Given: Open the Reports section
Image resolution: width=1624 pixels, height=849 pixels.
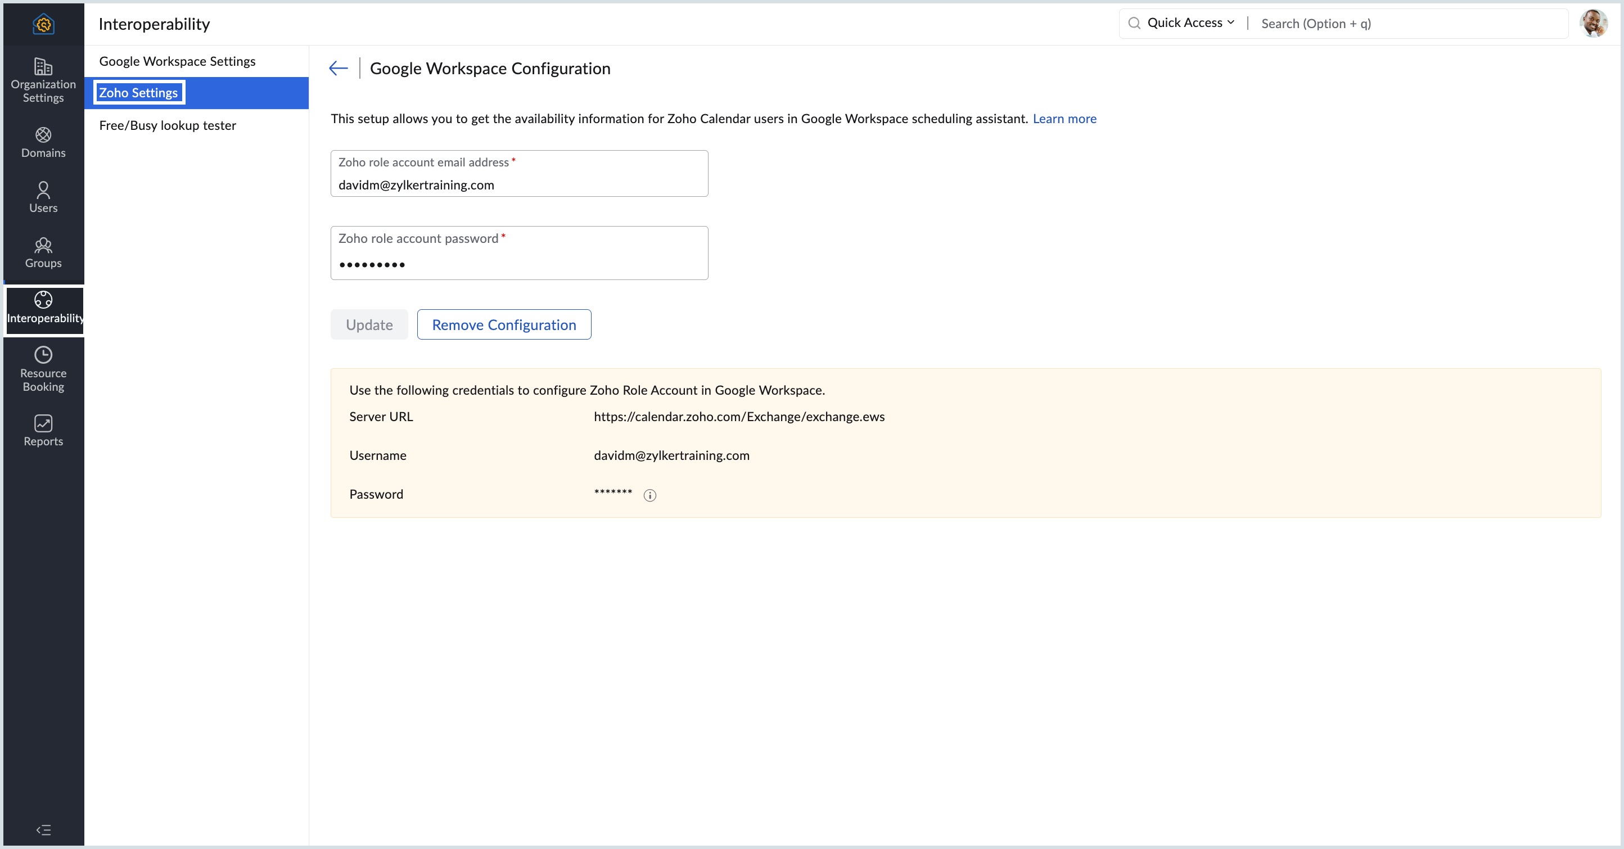Looking at the screenshot, I should pos(43,431).
